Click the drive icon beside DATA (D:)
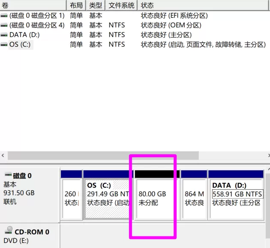270x248 pixels. 4,35
